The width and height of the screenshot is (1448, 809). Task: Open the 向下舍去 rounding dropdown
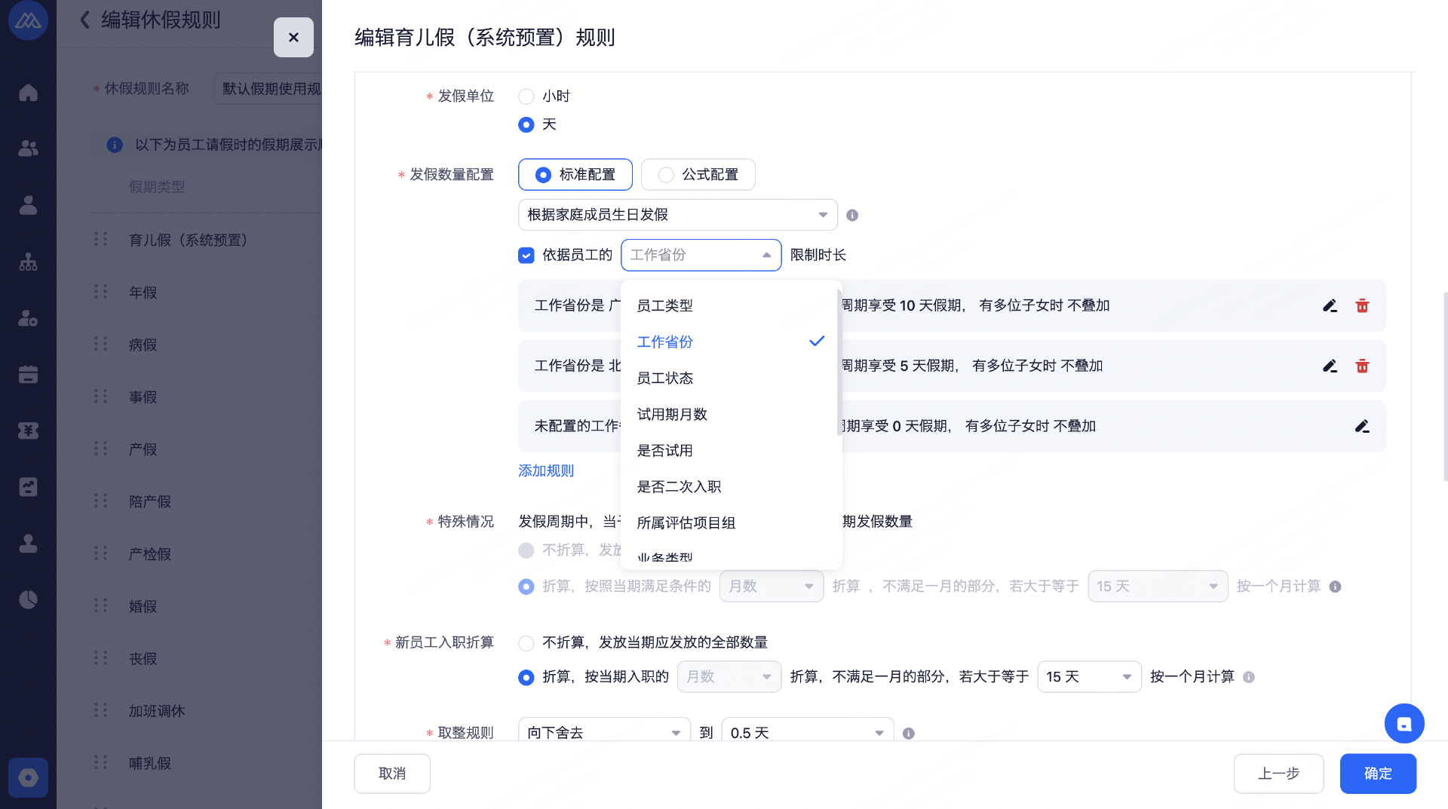click(603, 732)
